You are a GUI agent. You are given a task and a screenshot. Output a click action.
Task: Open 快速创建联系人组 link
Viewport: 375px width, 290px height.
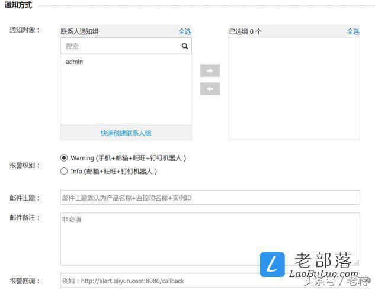[x=126, y=133]
